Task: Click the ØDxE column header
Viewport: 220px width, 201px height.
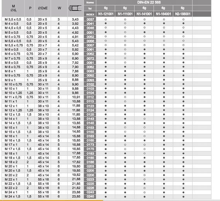Action: (x=43, y=8)
